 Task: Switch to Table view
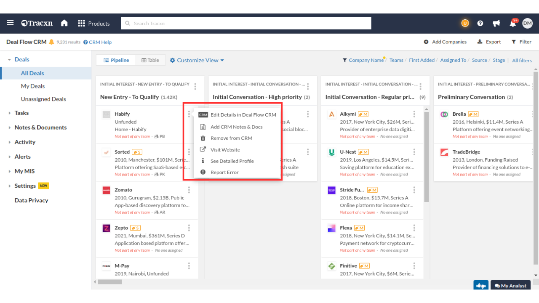(x=150, y=60)
